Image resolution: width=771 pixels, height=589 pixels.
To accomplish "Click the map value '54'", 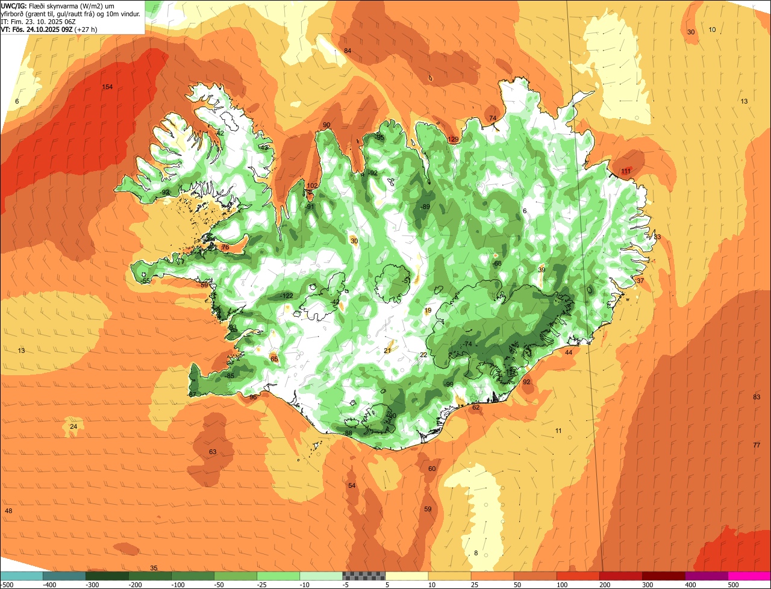I will tap(352, 485).
